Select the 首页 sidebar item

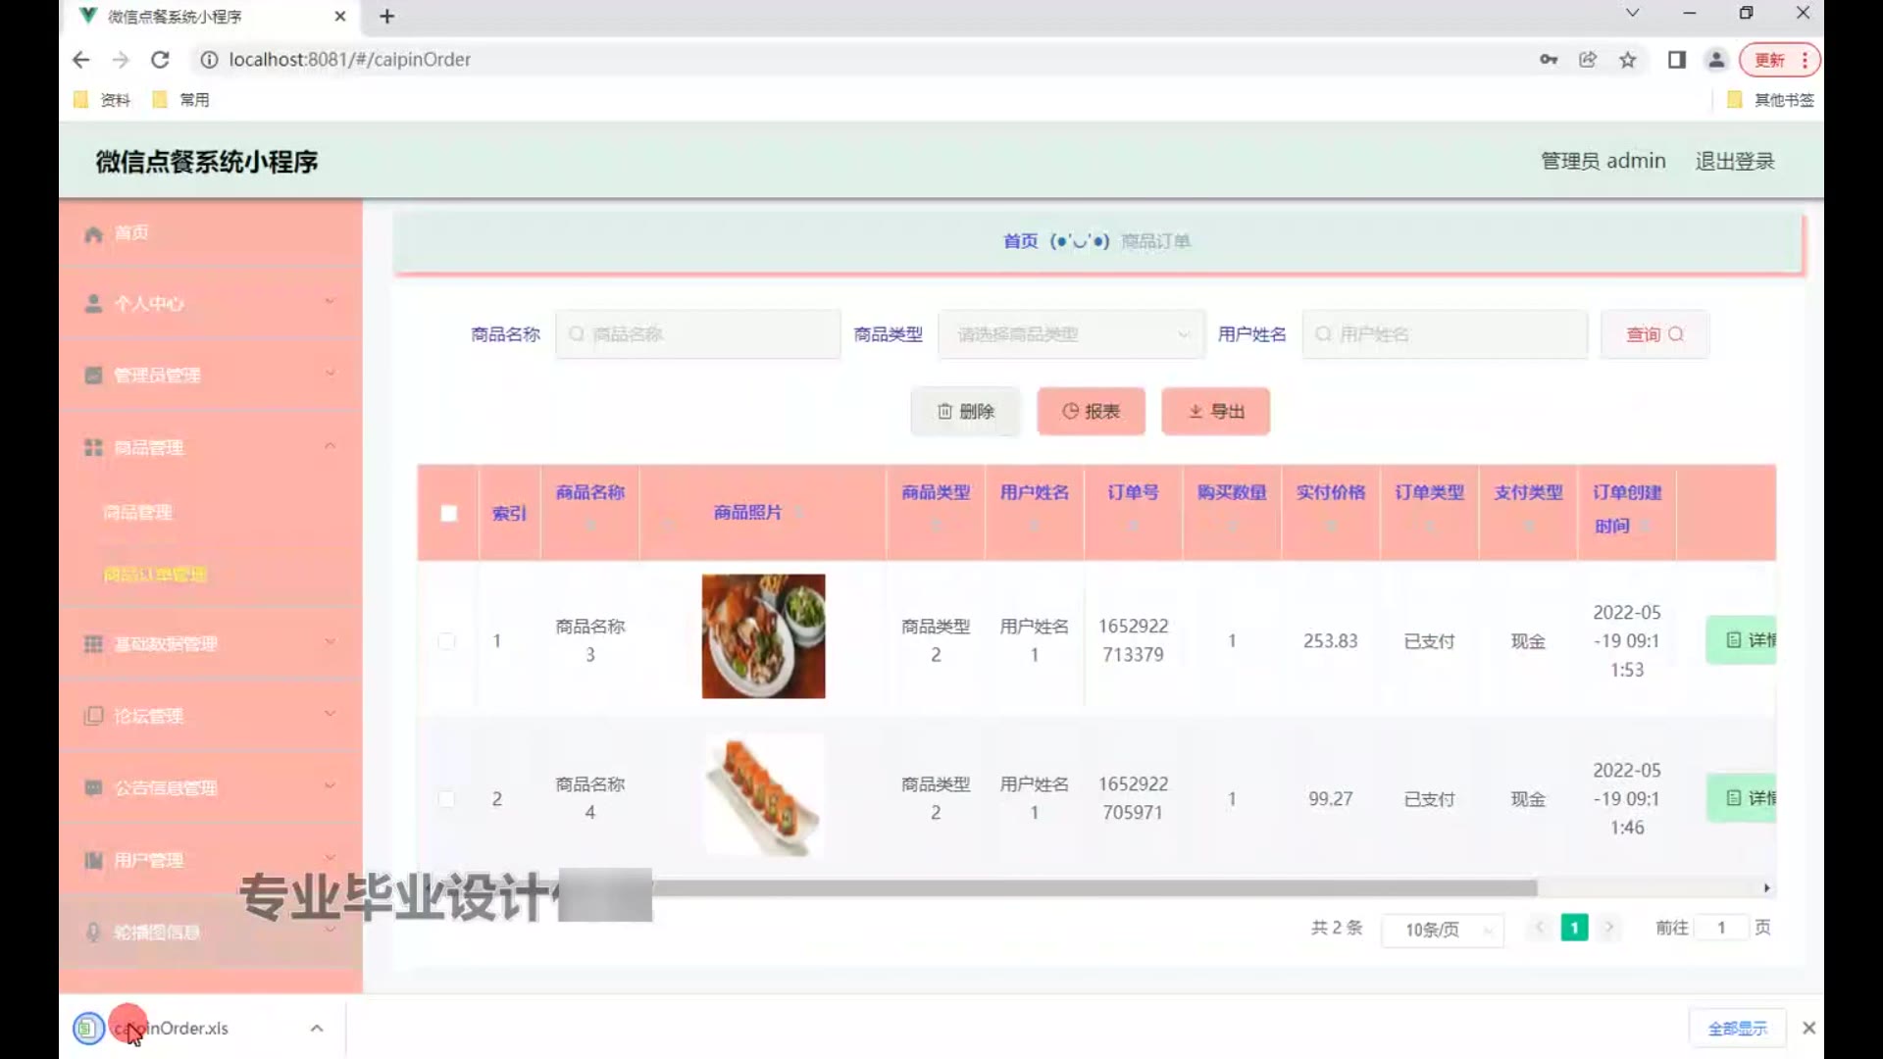click(211, 233)
